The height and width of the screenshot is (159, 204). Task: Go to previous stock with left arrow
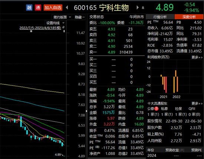[67, 7]
